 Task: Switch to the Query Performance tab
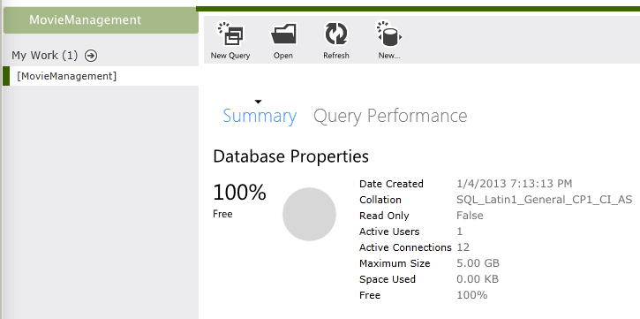click(x=390, y=116)
